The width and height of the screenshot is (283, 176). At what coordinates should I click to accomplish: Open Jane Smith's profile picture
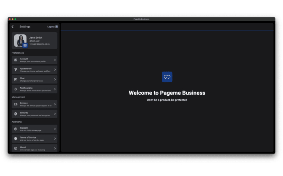[x=20, y=41]
